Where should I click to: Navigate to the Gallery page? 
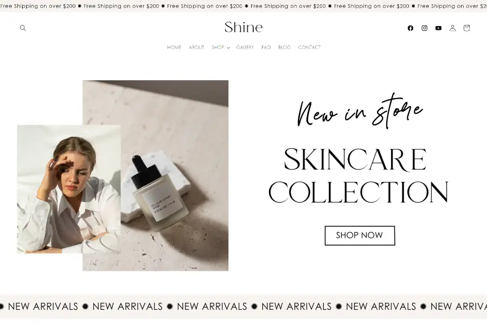245,48
